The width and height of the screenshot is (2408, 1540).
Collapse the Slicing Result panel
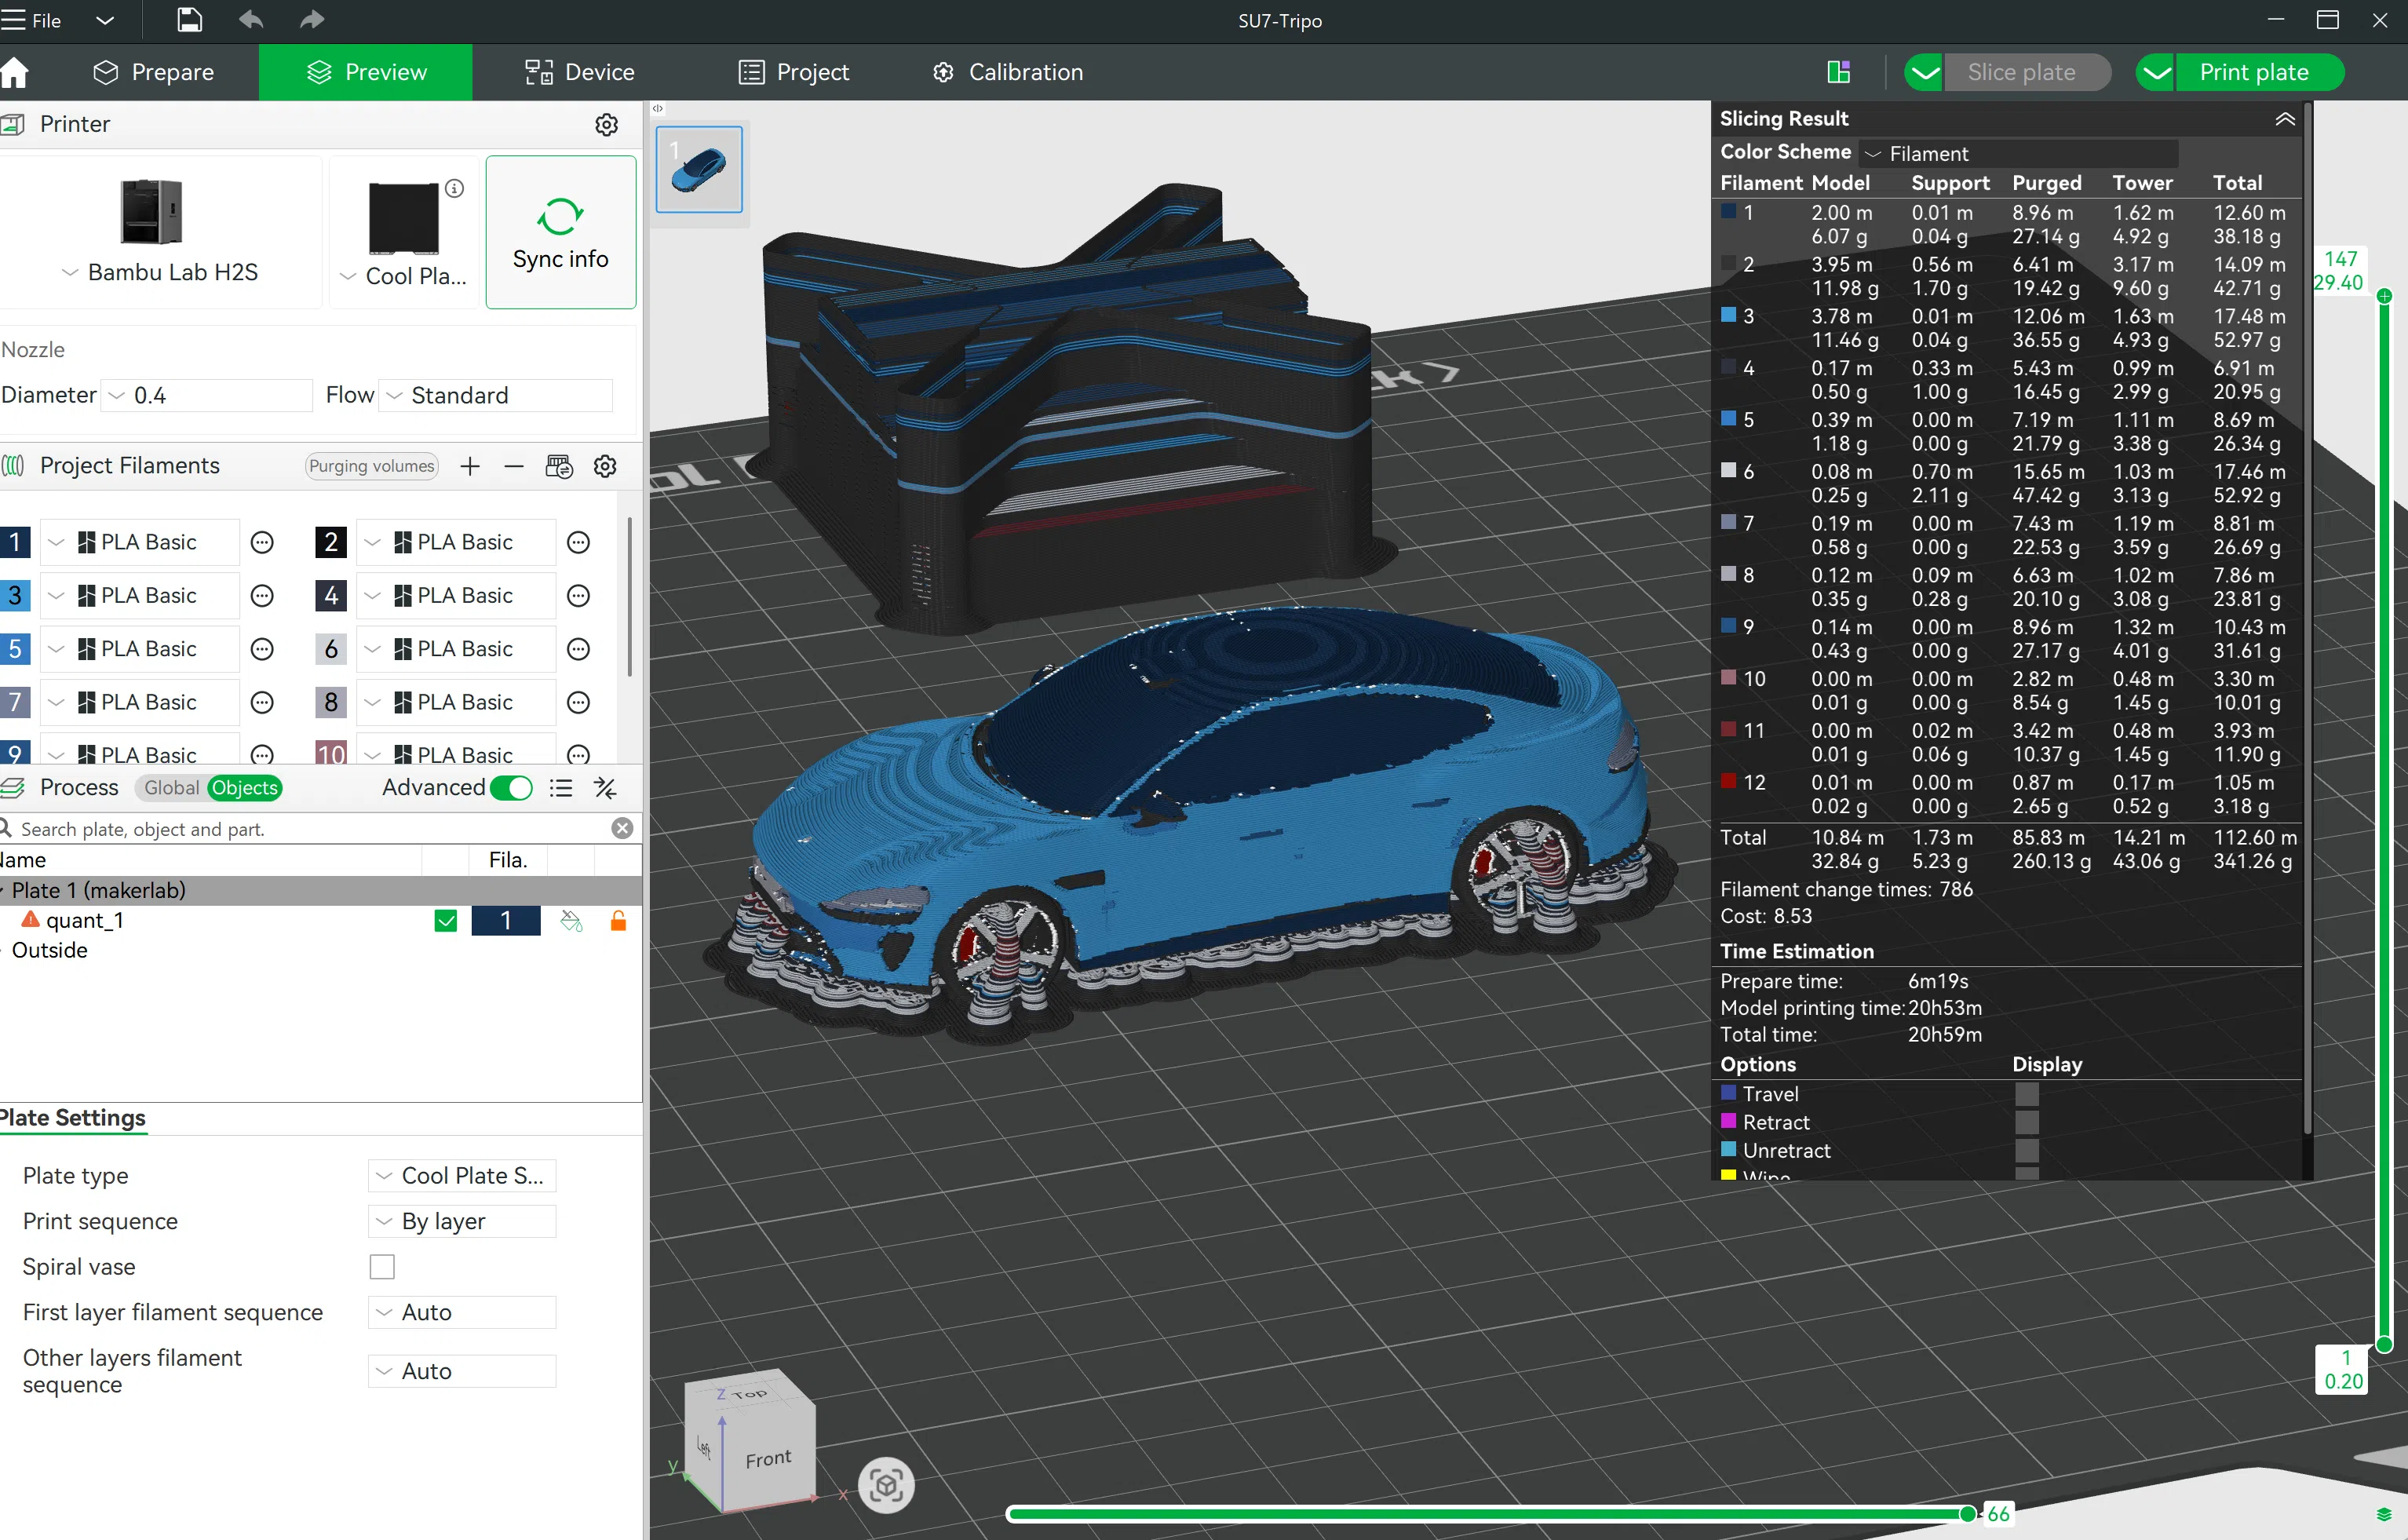click(x=2285, y=119)
